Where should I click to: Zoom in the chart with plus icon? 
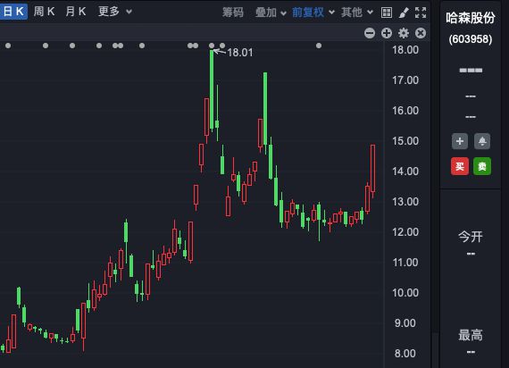click(387, 33)
